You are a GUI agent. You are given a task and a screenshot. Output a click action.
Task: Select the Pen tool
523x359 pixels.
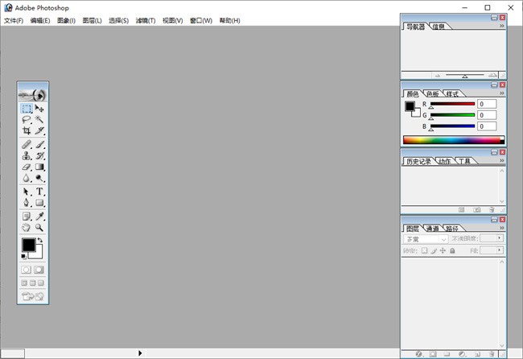(x=27, y=203)
